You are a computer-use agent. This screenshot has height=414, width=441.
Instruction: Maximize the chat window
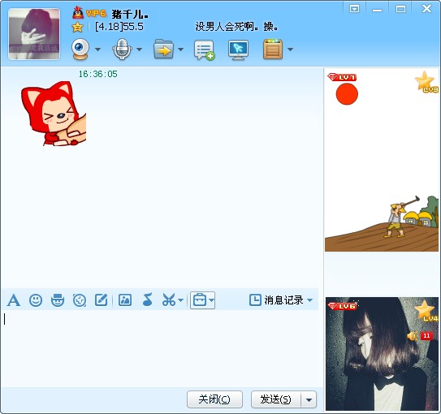click(400, 9)
